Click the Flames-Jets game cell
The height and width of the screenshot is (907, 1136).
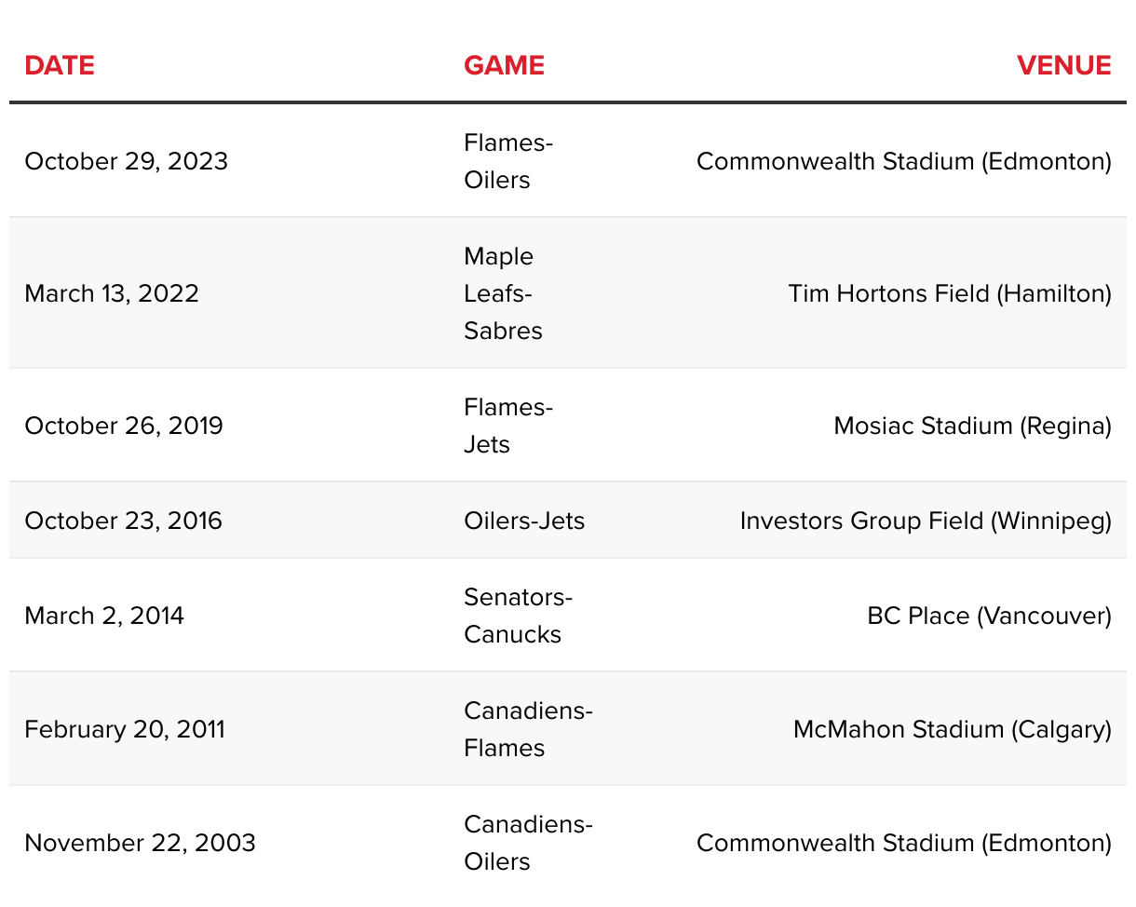tap(508, 426)
